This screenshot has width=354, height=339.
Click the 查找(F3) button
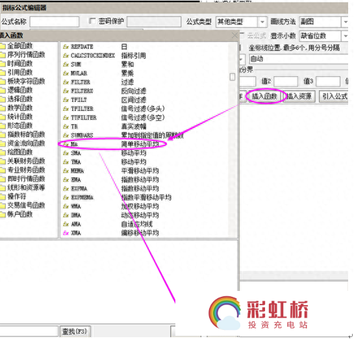pos(75,331)
